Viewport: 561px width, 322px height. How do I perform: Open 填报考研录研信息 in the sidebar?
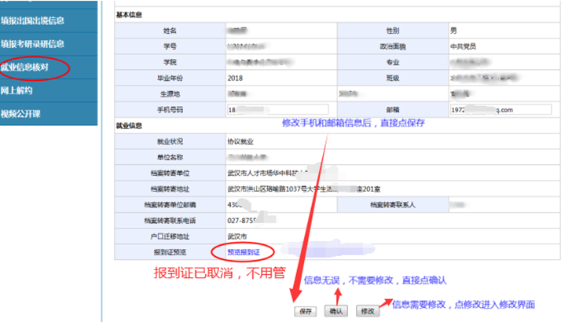pyautogui.click(x=33, y=43)
